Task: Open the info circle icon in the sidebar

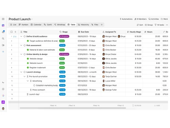Action: pos(3,89)
